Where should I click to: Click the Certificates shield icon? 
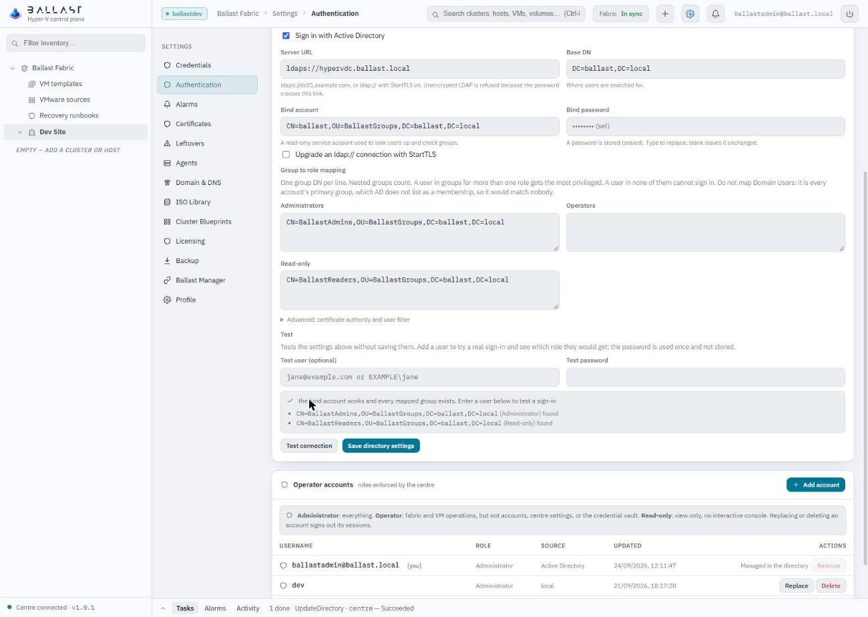click(x=167, y=124)
